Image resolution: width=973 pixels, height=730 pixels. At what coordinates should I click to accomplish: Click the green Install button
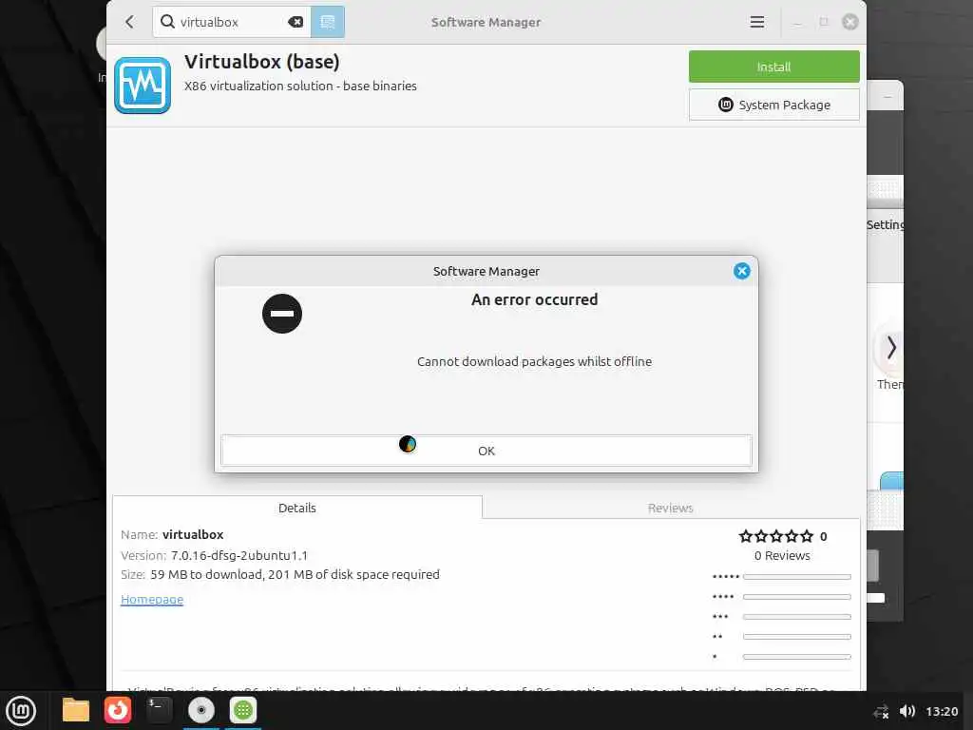(773, 67)
